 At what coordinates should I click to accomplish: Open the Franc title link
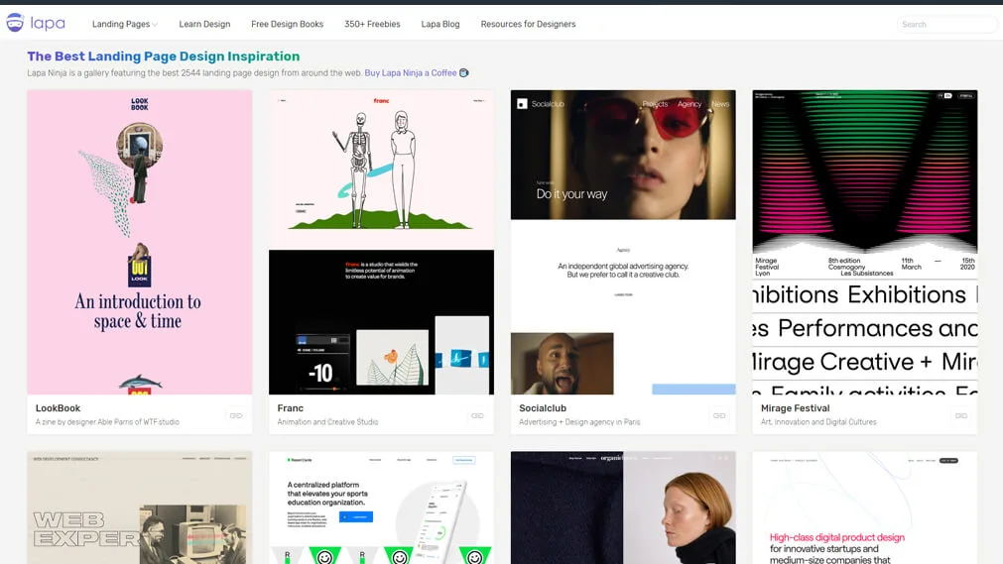[291, 408]
